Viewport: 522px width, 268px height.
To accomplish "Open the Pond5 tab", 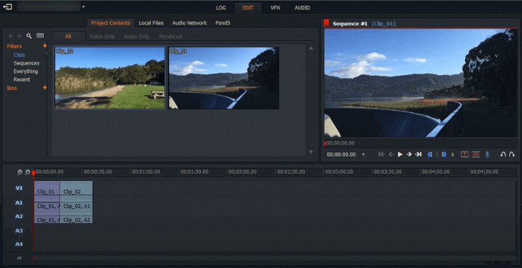I will pos(223,23).
